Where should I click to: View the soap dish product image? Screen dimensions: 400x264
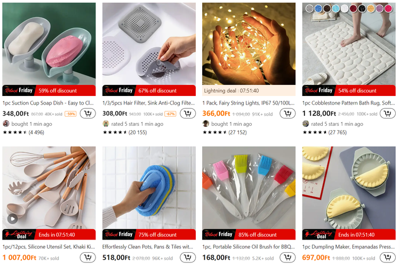click(x=49, y=44)
